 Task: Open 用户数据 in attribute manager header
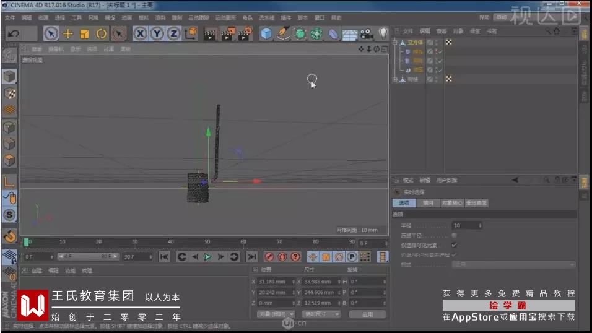[x=446, y=180]
